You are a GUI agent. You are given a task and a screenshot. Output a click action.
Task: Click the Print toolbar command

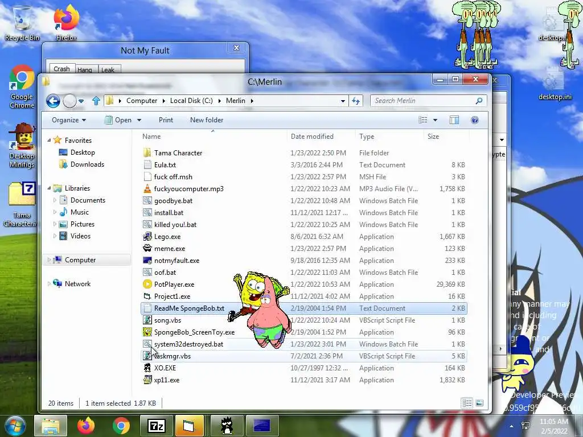166,120
